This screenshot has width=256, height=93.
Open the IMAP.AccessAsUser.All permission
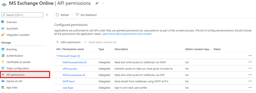click(x=75, y=62)
